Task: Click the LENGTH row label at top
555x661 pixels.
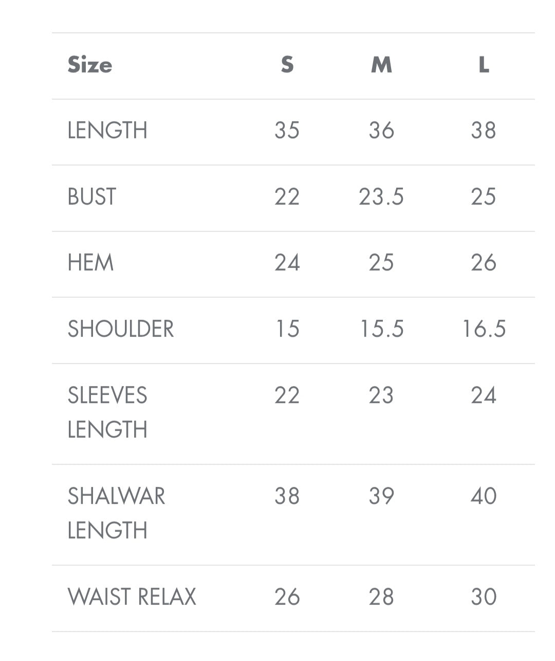Action: click(107, 131)
